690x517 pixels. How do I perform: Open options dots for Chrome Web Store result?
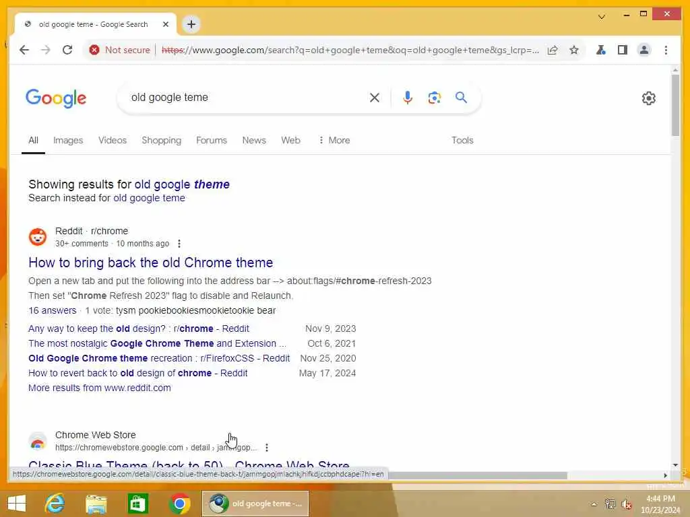[x=267, y=448]
